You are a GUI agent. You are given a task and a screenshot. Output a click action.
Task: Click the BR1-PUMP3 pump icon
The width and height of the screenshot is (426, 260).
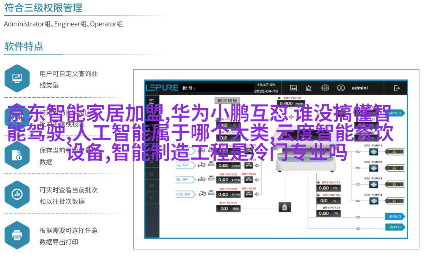coord(374,185)
